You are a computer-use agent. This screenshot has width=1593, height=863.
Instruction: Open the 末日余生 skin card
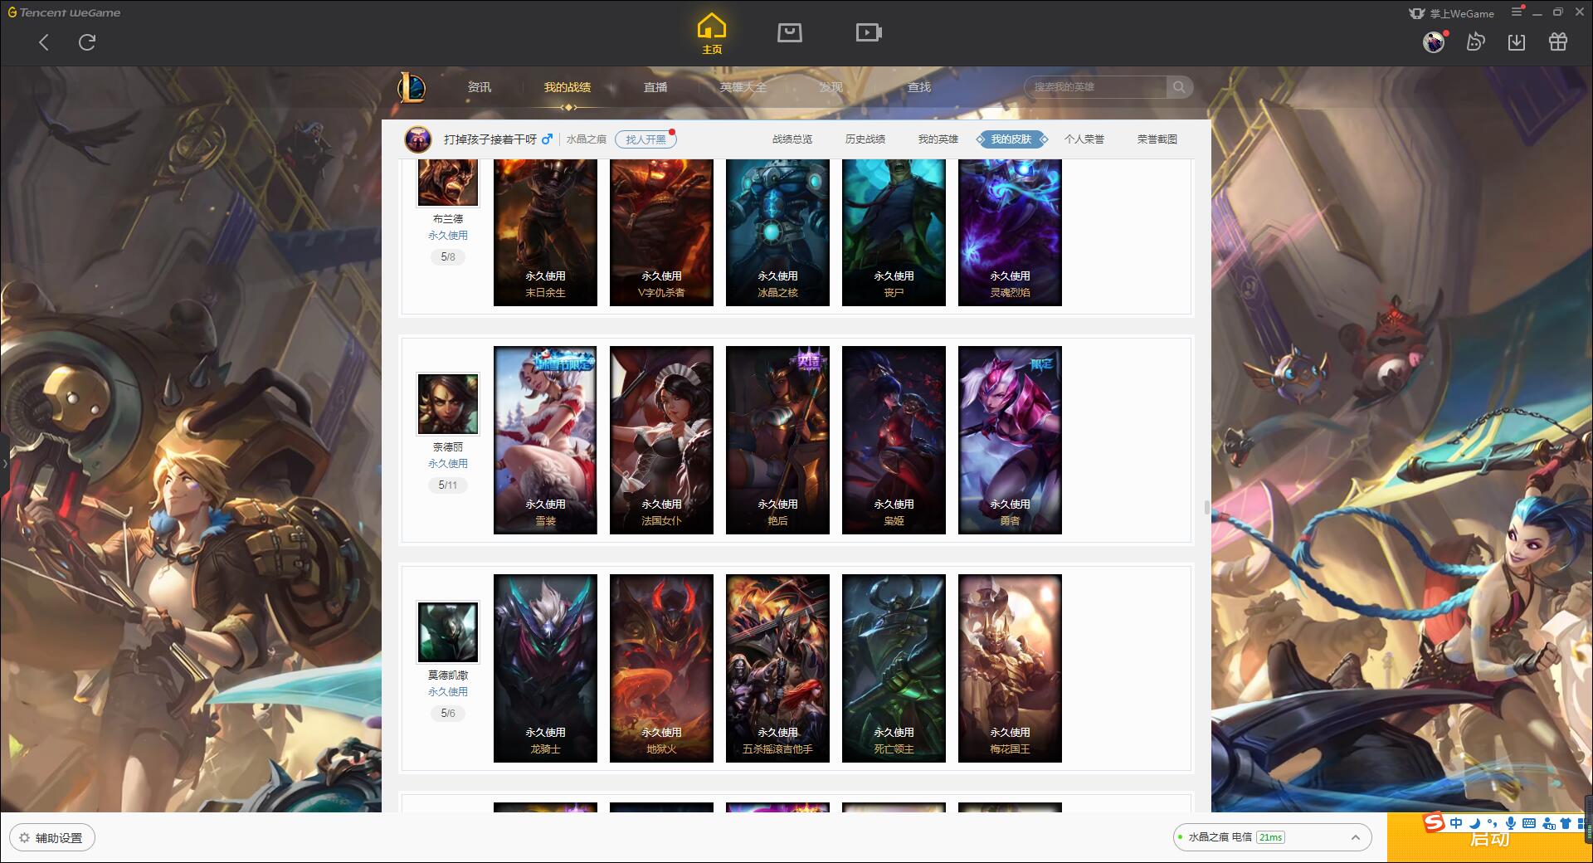tap(545, 232)
